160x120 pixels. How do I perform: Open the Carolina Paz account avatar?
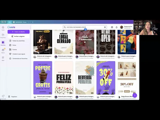click(x=121, y=27)
